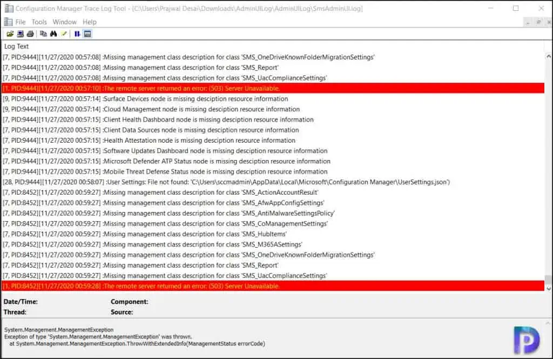Select the Cloud Management node log line
The width and height of the screenshot is (553, 359).
tap(273, 109)
